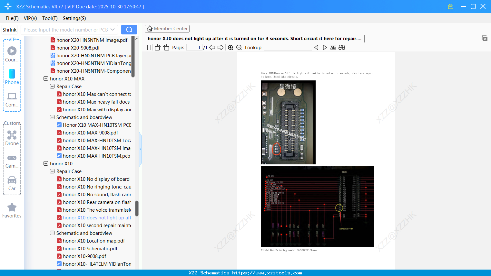Screen dimensions: 491x276
Task: Open honor X10 Rear camera on flash case
Action: (97, 202)
